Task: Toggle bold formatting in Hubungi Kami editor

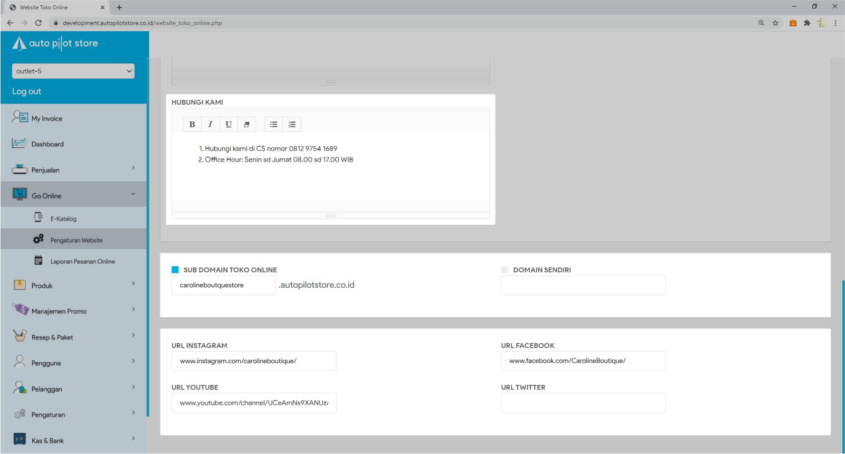Action: 192,125
